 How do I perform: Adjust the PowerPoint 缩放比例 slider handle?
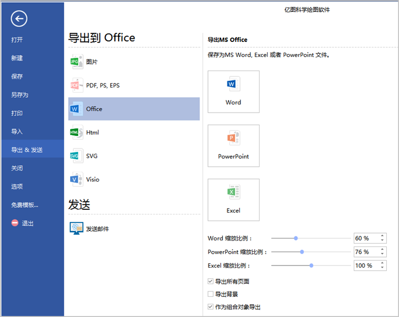click(x=302, y=252)
